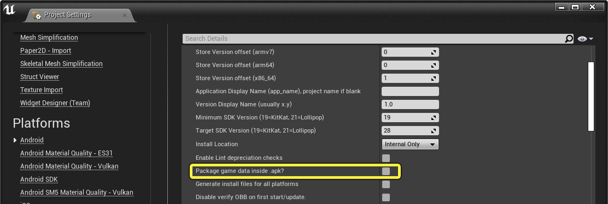The width and height of the screenshot is (608, 204).
Task: Open Android Material Quality - ES31
Action: coord(66,153)
